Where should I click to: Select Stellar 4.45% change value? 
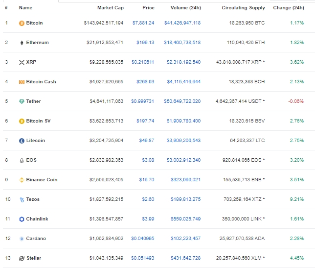click(x=297, y=258)
